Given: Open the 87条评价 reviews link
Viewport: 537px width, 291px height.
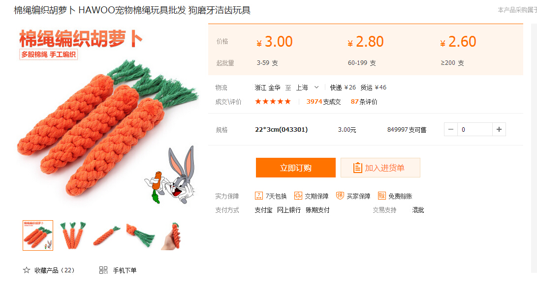Looking at the screenshot, I should point(364,102).
